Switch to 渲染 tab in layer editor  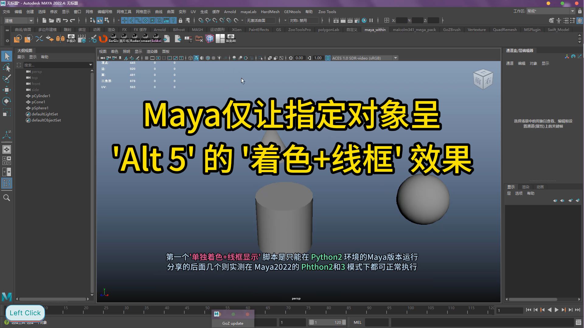click(526, 187)
